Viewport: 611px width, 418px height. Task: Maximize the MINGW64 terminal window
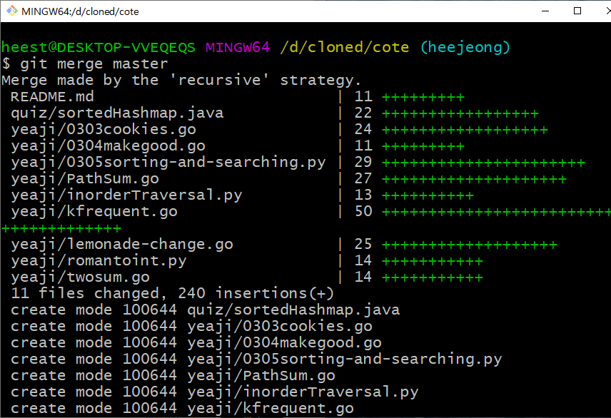[x=577, y=11]
